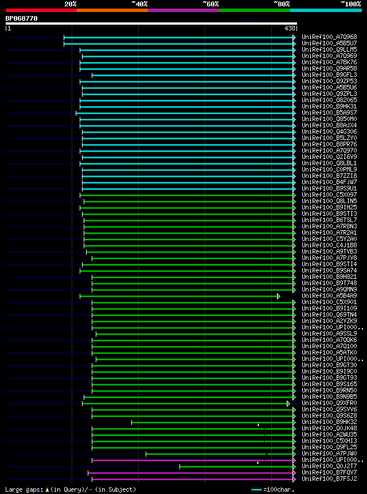Click the arrowhead ending the A7Q968 alignment
Viewport: 367px width, 494px height.
pyautogui.click(x=294, y=37)
